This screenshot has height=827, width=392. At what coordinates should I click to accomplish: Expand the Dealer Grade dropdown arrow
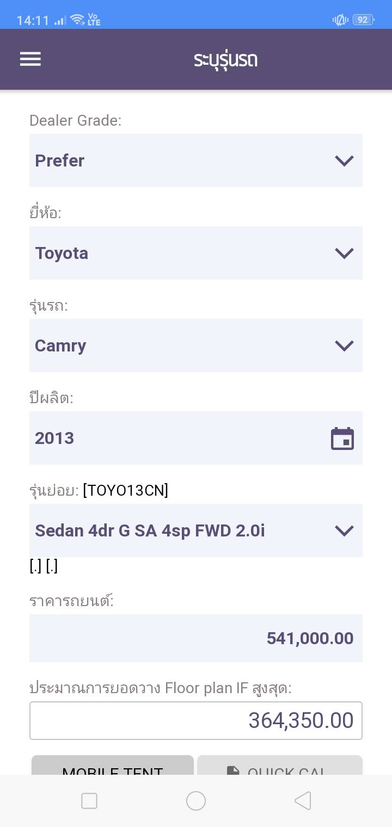click(x=344, y=161)
